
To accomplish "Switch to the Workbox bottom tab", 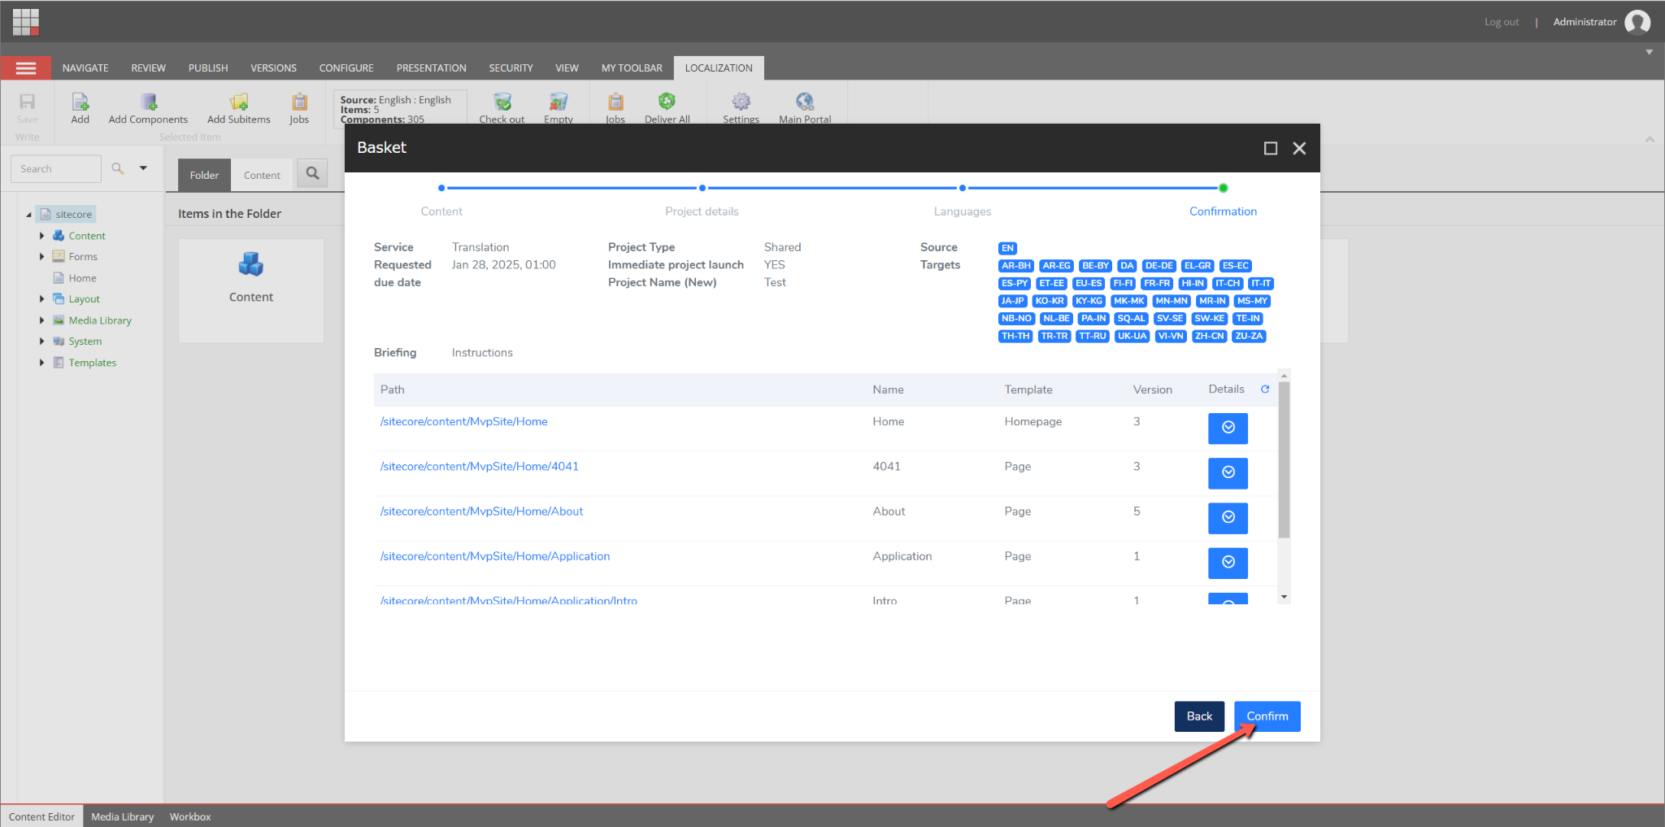I will [190, 816].
